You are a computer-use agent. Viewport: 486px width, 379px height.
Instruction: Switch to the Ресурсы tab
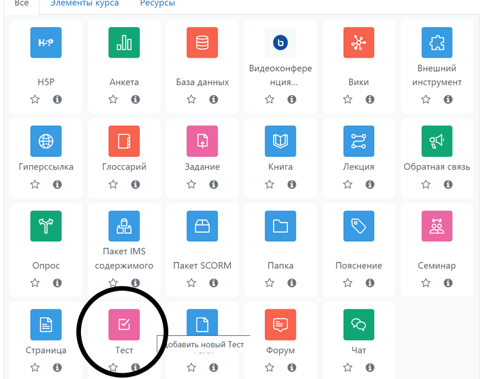tap(157, 4)
